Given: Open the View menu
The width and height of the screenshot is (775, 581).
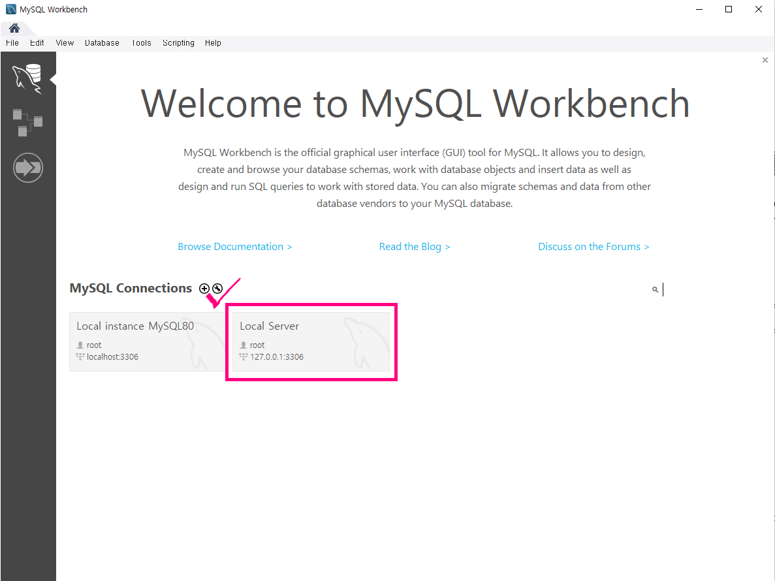Looking at the screenshot, I should (65, 43).
